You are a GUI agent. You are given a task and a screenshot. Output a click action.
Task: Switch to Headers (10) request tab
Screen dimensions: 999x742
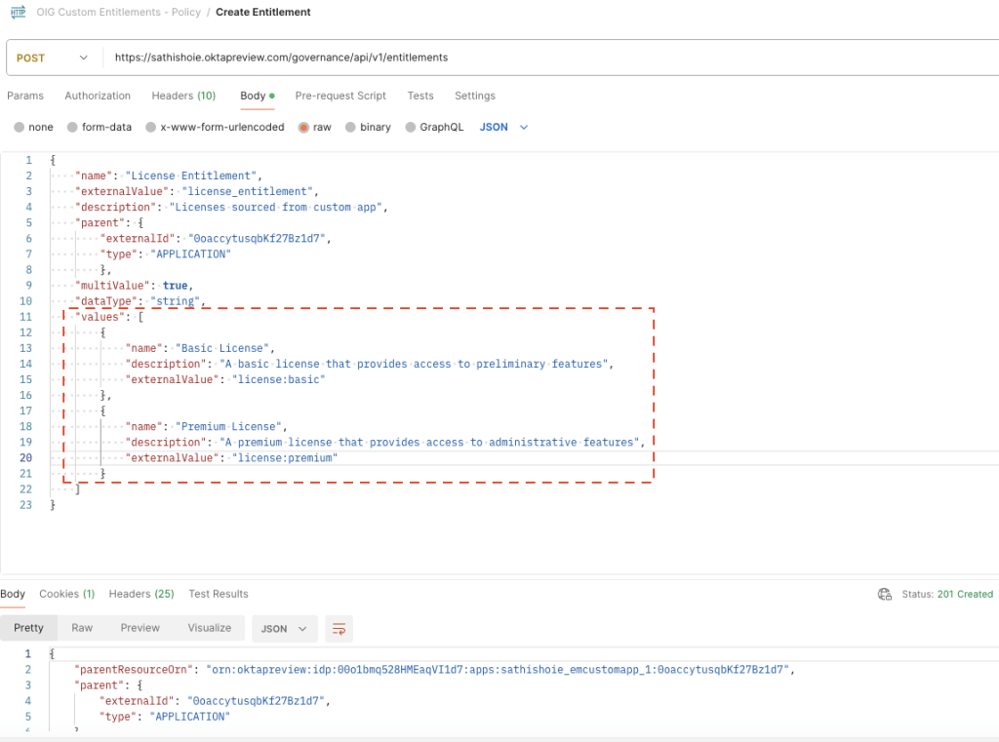(x=183, y=96)
